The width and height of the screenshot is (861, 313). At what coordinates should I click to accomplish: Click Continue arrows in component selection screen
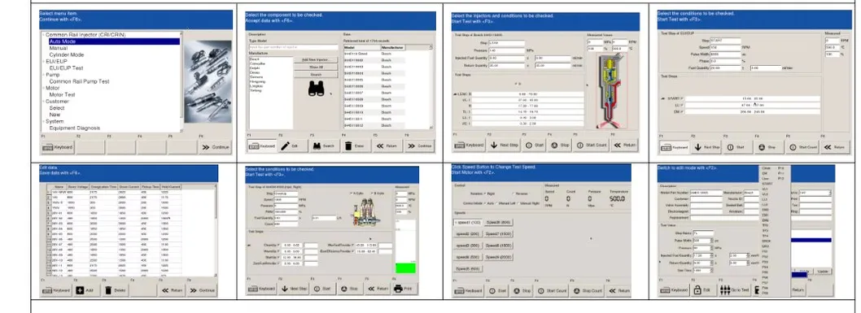point(419,146)
